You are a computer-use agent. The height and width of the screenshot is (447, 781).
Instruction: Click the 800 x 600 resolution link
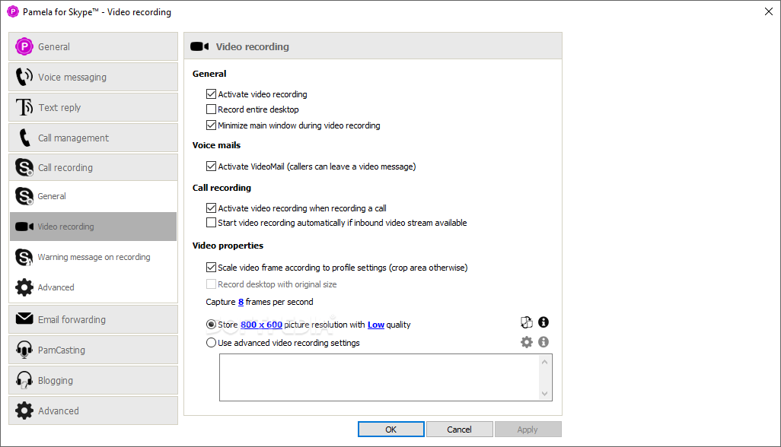click(x=262, y=325)
